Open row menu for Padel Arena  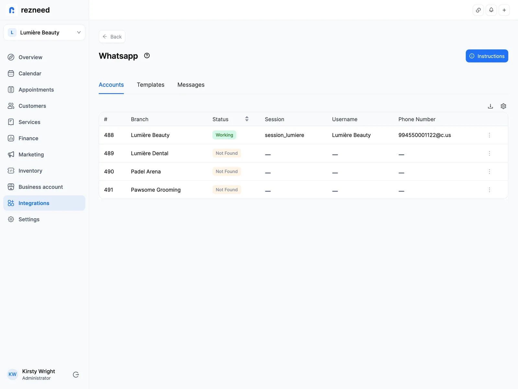(489, 171)
